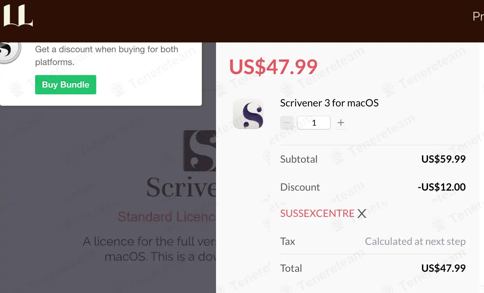Click the Standard Licence heading
This screenshot has height=293, width=484.
(167, 217)
